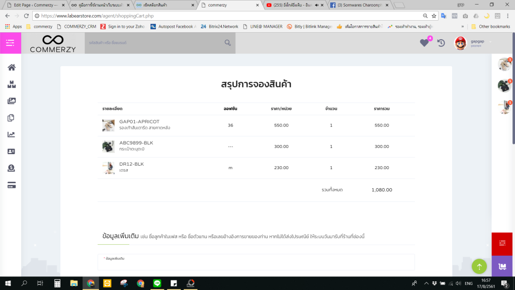
Task: Bookmark this page with star icon
Action: (x=434, y=16)
